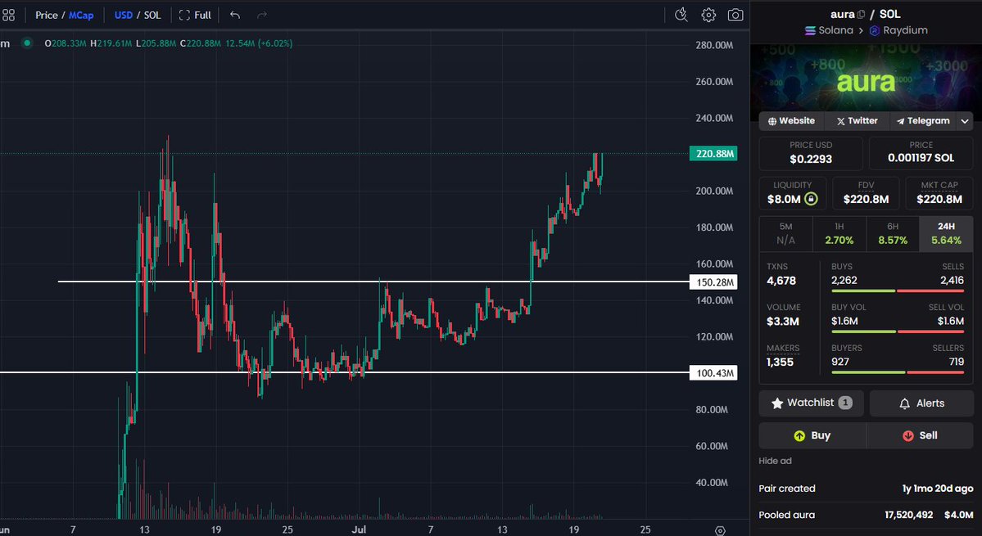Image resolution: width=982 pixels, height=536 pixels.
Task: Click the FDV $220.8M box
Action: click(x=866, y=193)
